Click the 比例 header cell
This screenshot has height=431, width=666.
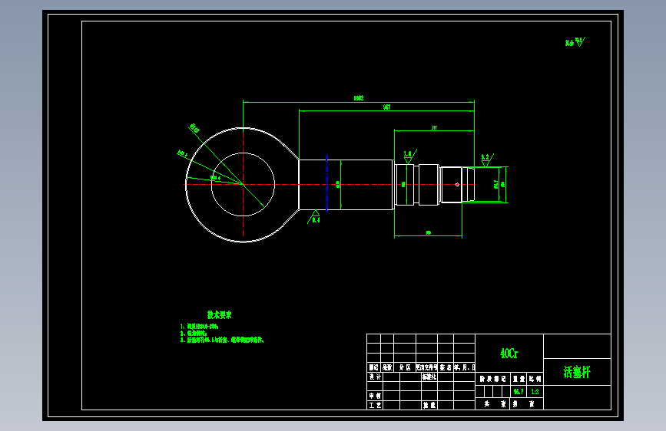coord(535,378)
